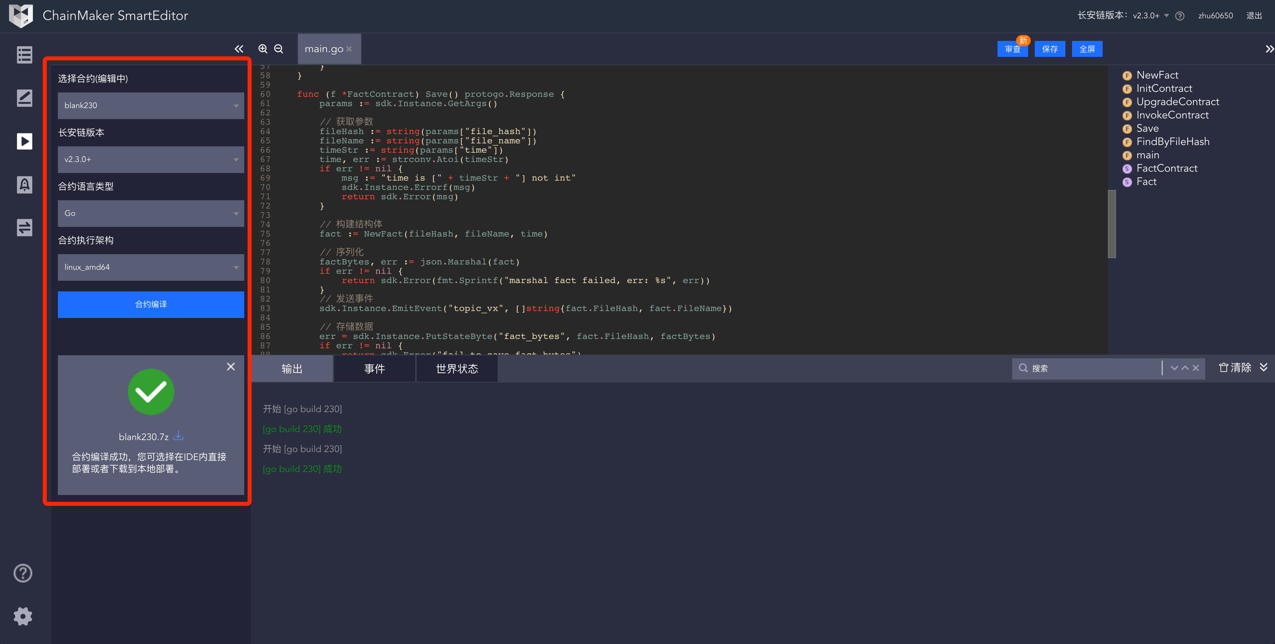Open settings gear in left sidebar
The image size is (1275, 644).
click(x=23, y=616)
